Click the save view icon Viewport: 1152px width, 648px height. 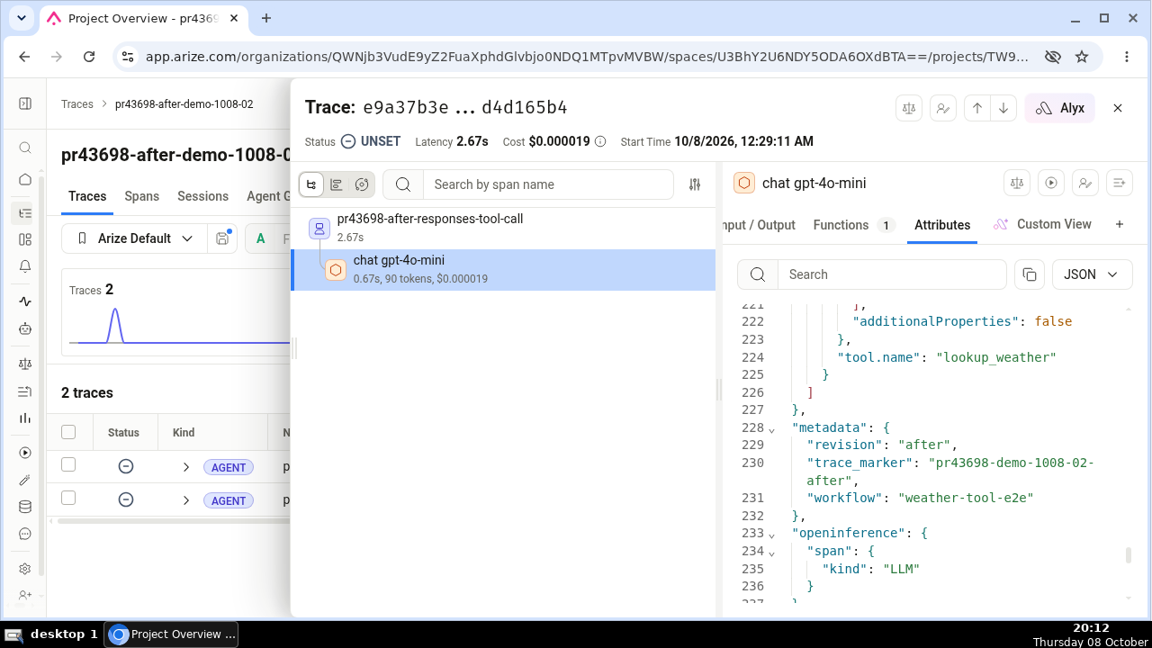[x=222, y=238]
